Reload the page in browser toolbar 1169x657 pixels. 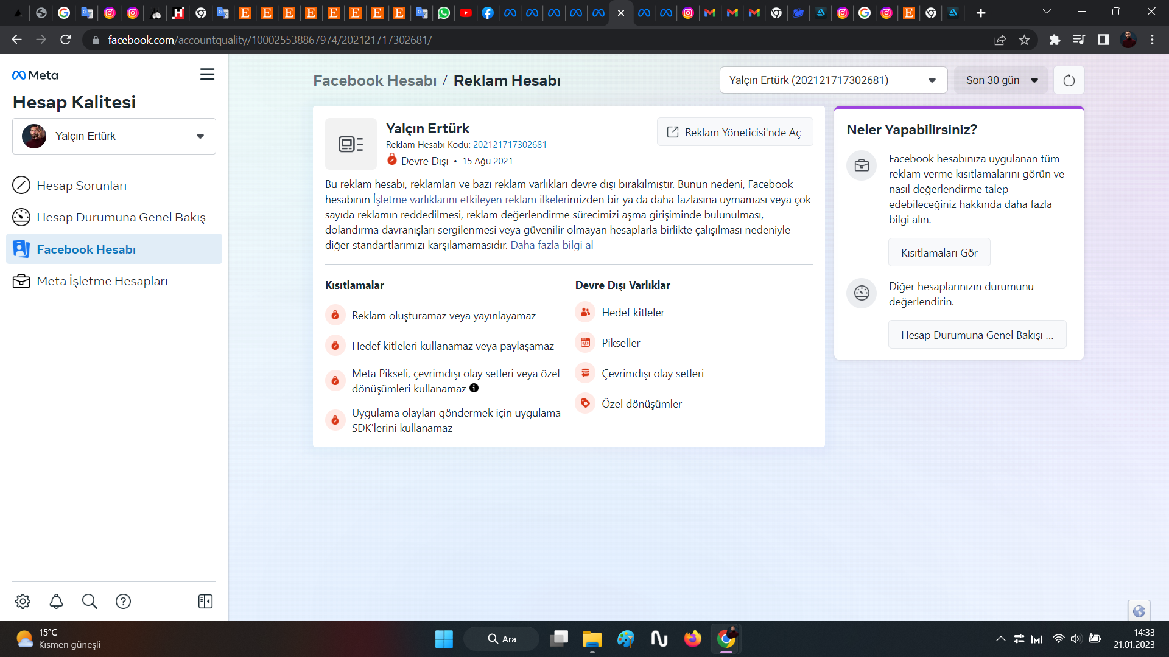click(66, 40)
